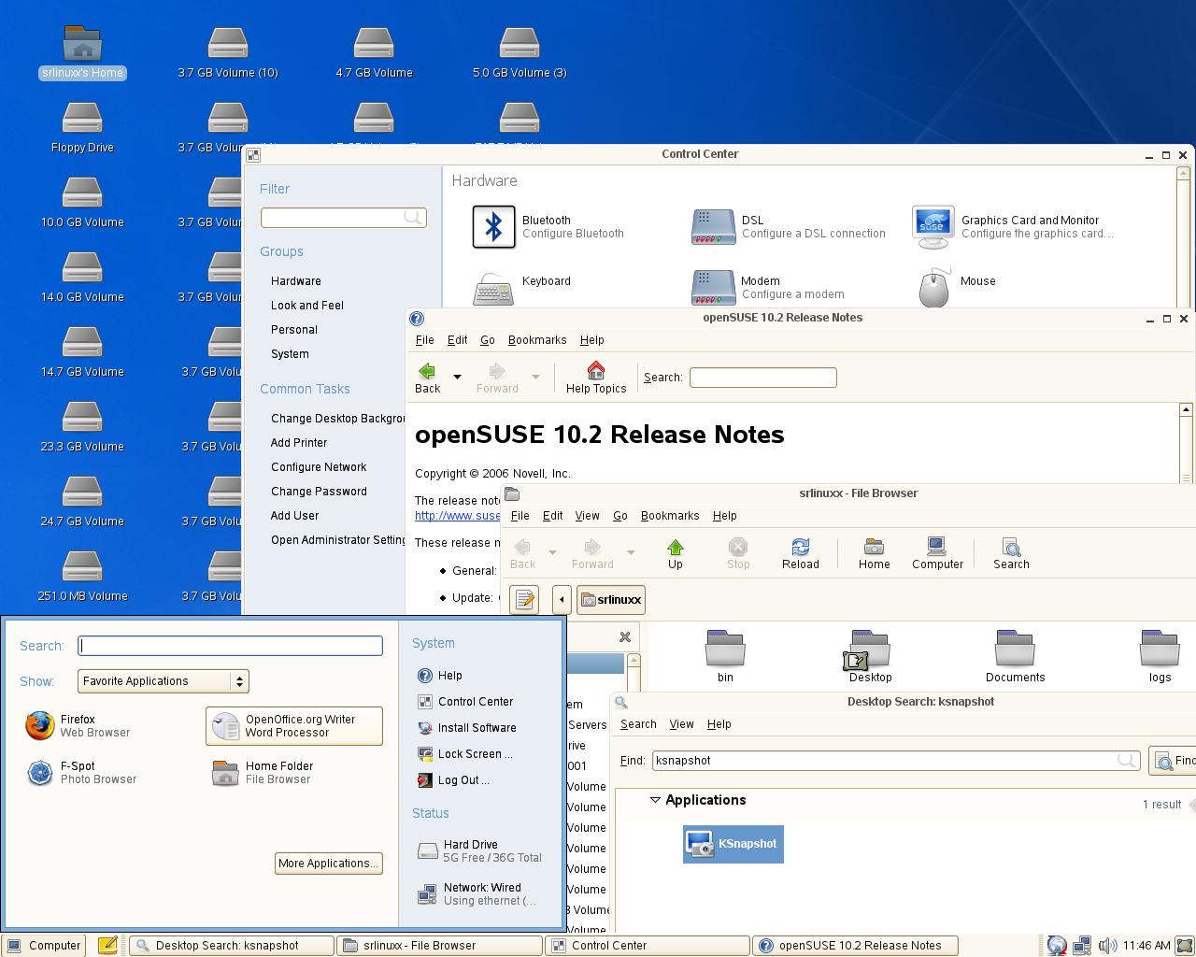Select the Desktop folder in File Browser

pyautogui.click(x=870, y=656)
